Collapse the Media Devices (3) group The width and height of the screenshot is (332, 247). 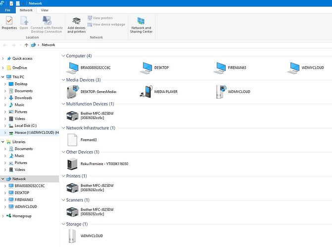63,80
